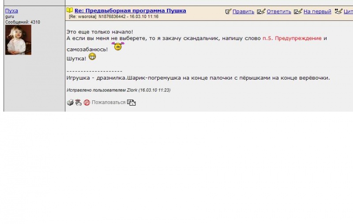Click the signature line starting Игрушка - дразнилка
Viewport: 353px width, 224px height.
click(198, 78)
